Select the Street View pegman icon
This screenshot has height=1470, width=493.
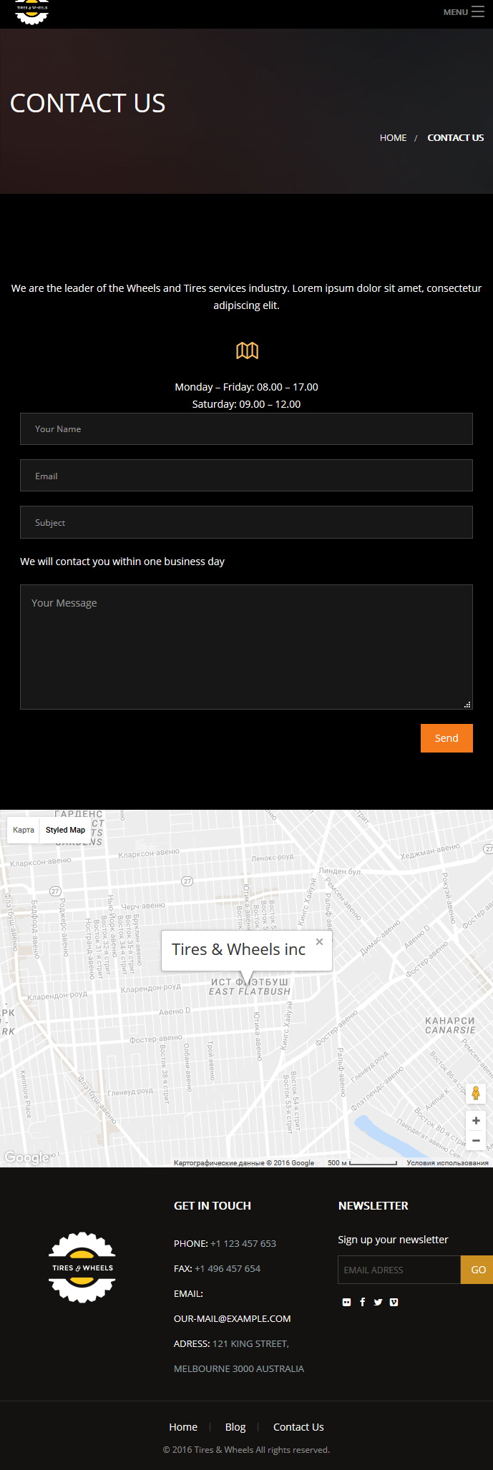click(476, 1093)
